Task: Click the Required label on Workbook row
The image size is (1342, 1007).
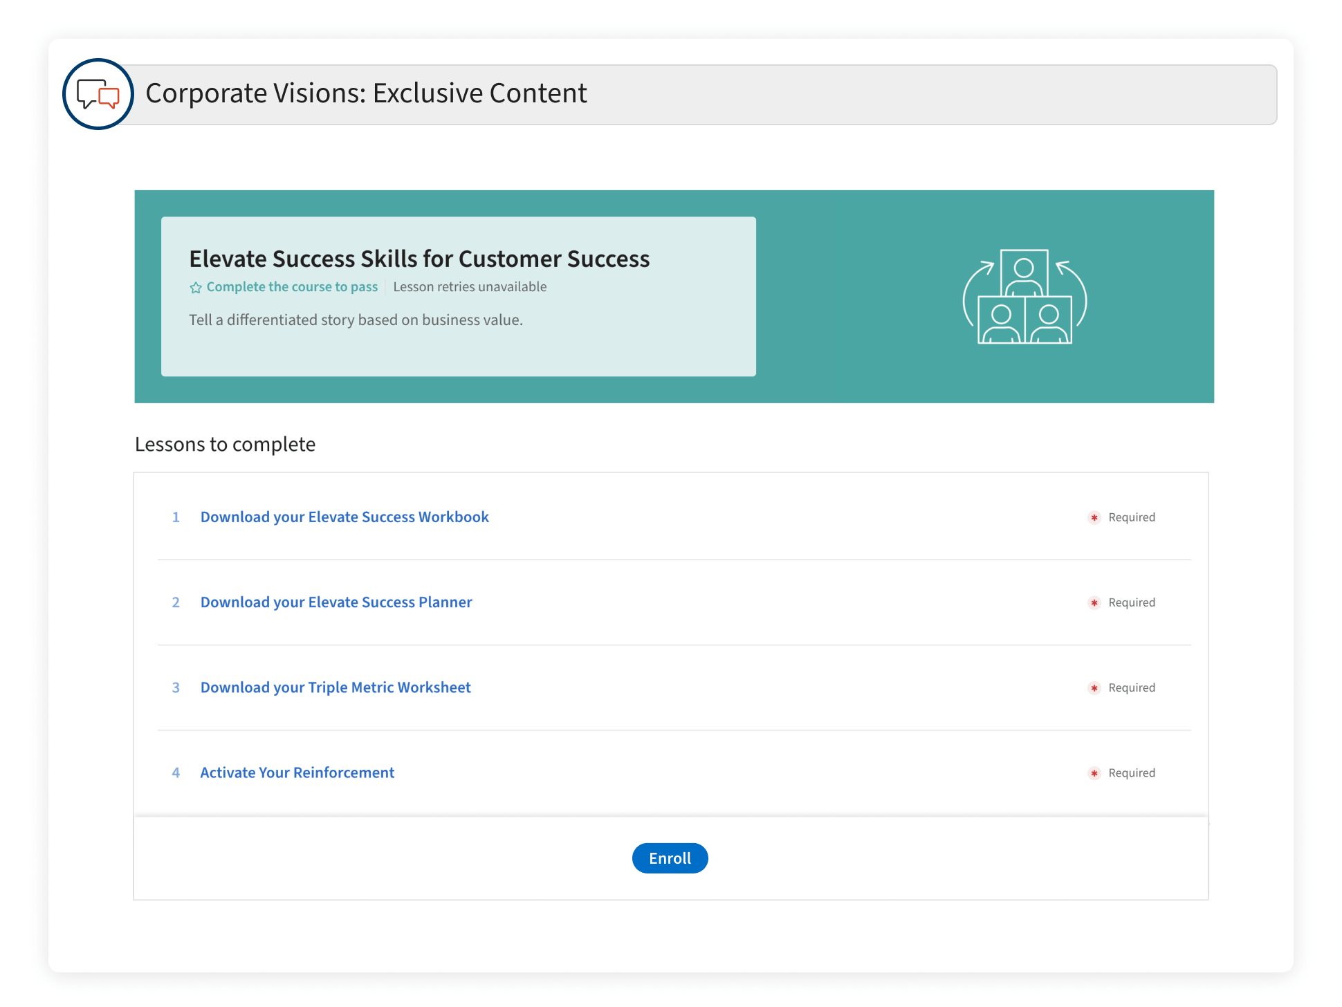Action: coord(1131,517)
